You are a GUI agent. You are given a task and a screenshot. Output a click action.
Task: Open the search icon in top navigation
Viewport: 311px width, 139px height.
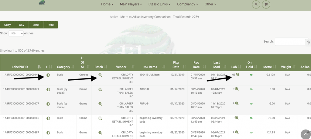click(256, 4)
